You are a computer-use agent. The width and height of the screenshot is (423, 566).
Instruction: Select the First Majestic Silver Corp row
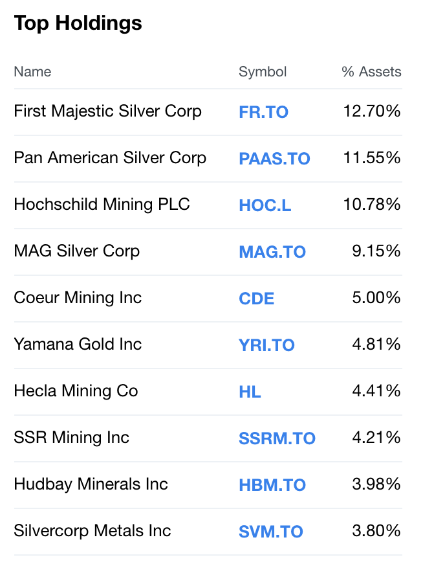(107, 111)
